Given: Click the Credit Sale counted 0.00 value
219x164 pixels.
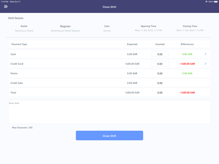Looking at the screenshot, I should (x=160, y=83).
